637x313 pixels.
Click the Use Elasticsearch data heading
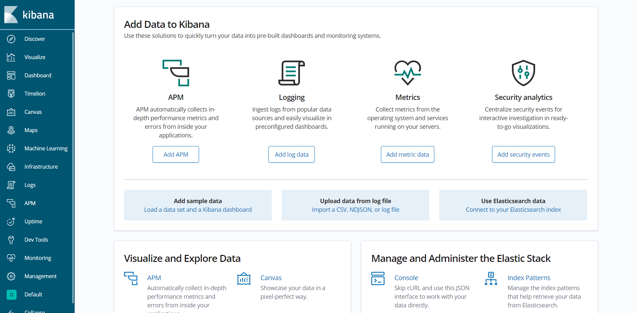pyautogui.click(x=513, y=201)
